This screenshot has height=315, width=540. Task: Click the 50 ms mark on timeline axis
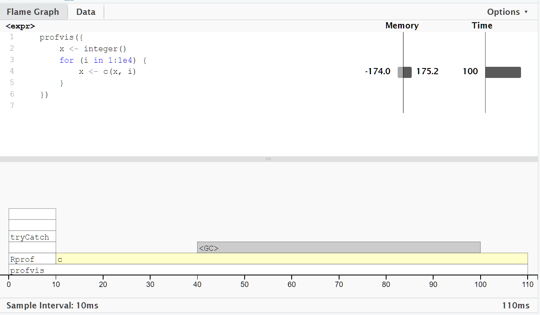tap(245, 284)
